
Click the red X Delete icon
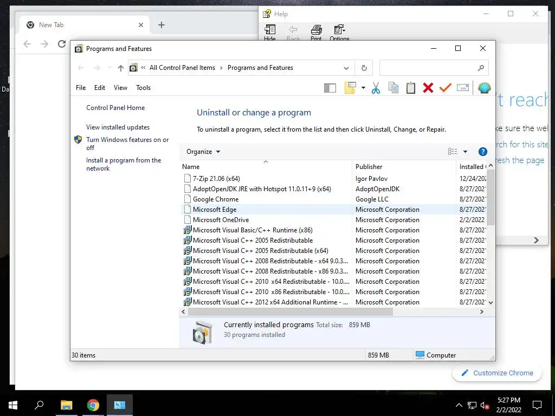428,88
